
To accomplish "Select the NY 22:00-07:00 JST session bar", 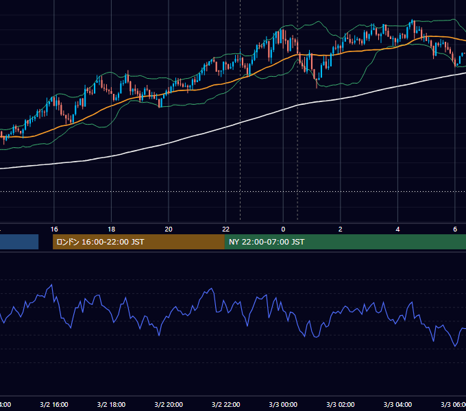I will (x=345, y=242).
